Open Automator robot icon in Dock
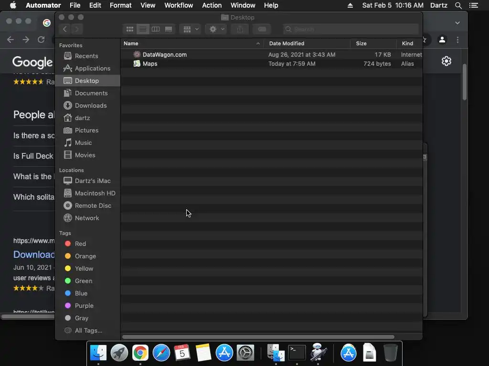489x366 pixels. click(318, 353)
